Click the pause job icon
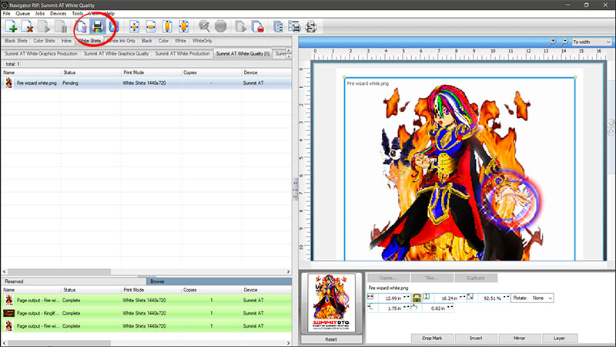Viewport: 616px width, 347px height. 61,26
